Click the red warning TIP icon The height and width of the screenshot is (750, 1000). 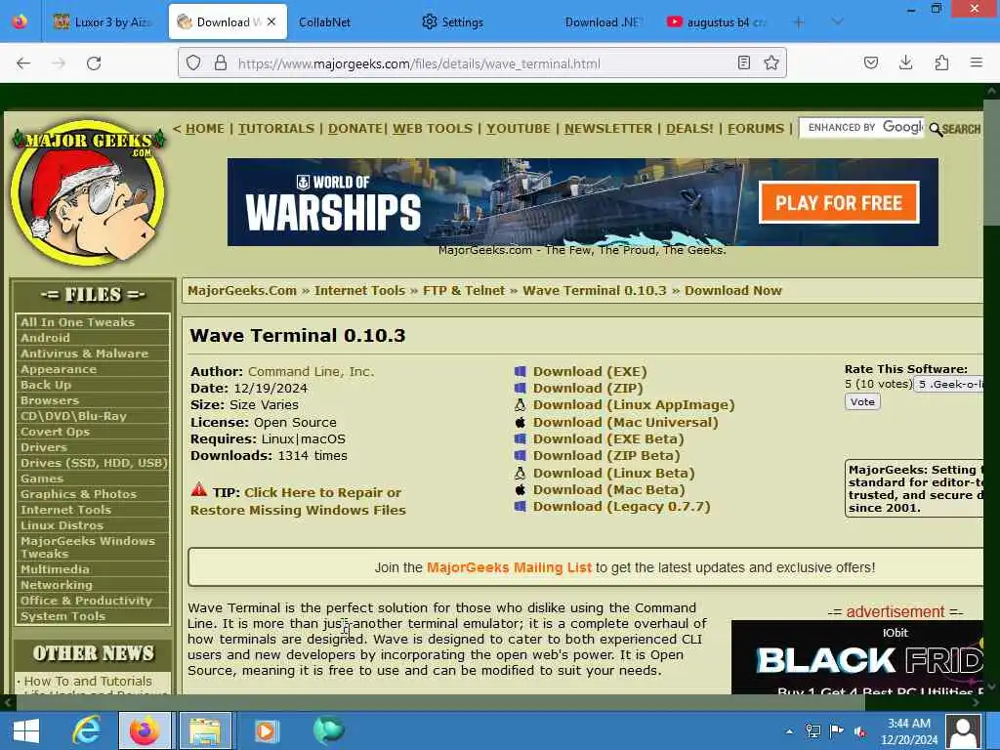199,490
